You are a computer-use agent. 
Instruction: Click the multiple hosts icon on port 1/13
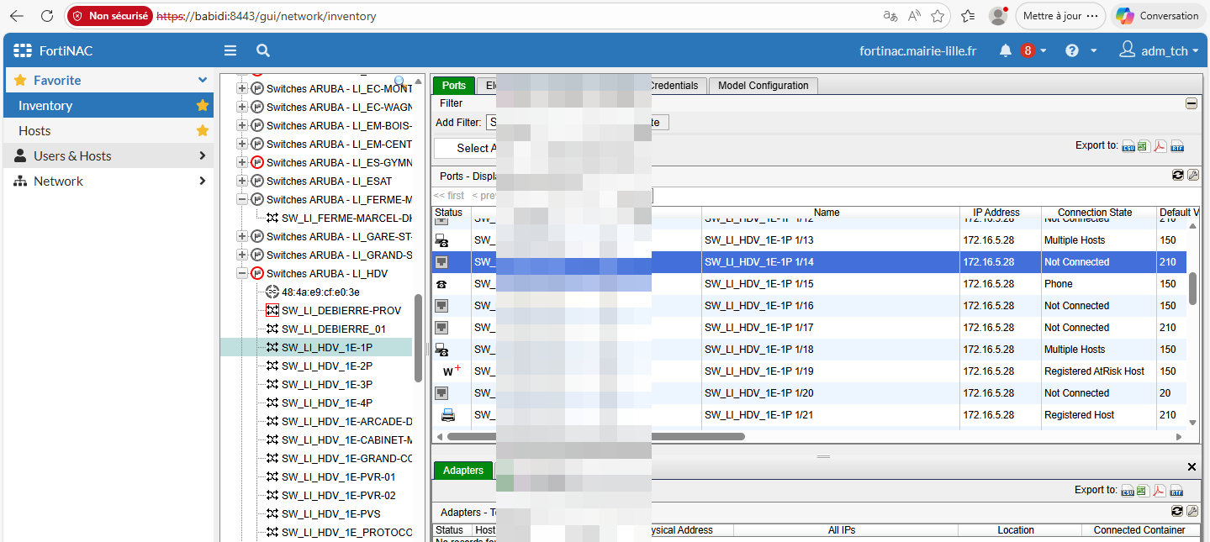pos(441,240)
